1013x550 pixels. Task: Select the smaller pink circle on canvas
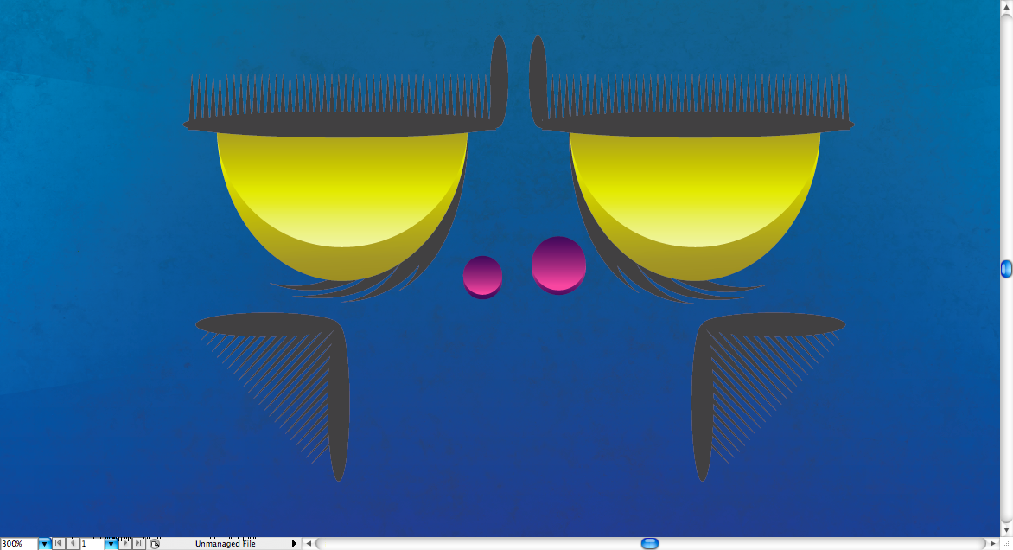coord(482,277)
